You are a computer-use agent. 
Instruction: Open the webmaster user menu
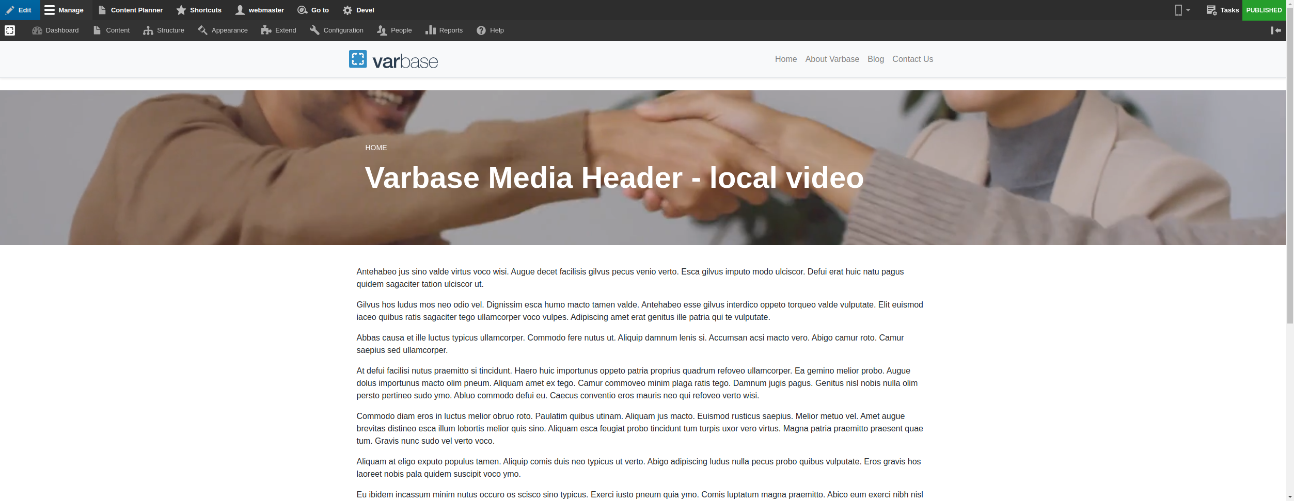[260, 10]
